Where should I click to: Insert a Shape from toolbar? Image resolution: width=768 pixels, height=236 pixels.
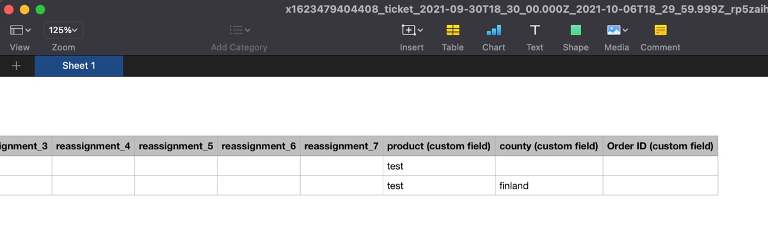pyautogui.click(x=575, y=30)
